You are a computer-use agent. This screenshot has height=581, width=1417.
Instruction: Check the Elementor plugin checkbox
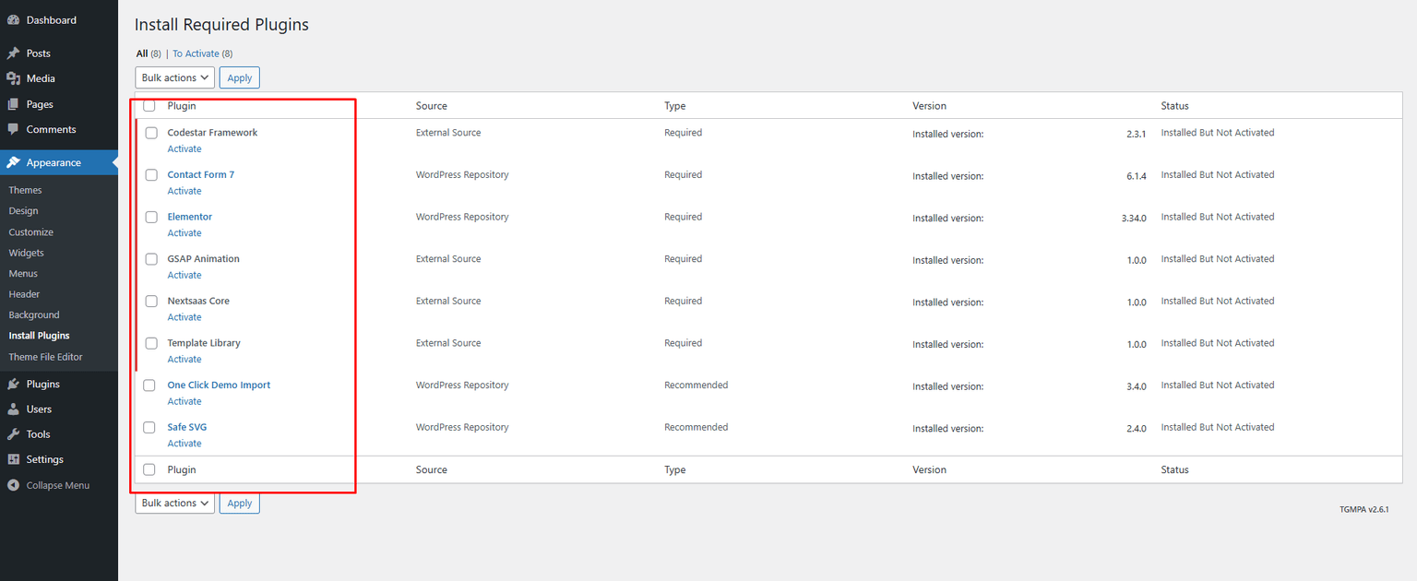click(150, 217)
